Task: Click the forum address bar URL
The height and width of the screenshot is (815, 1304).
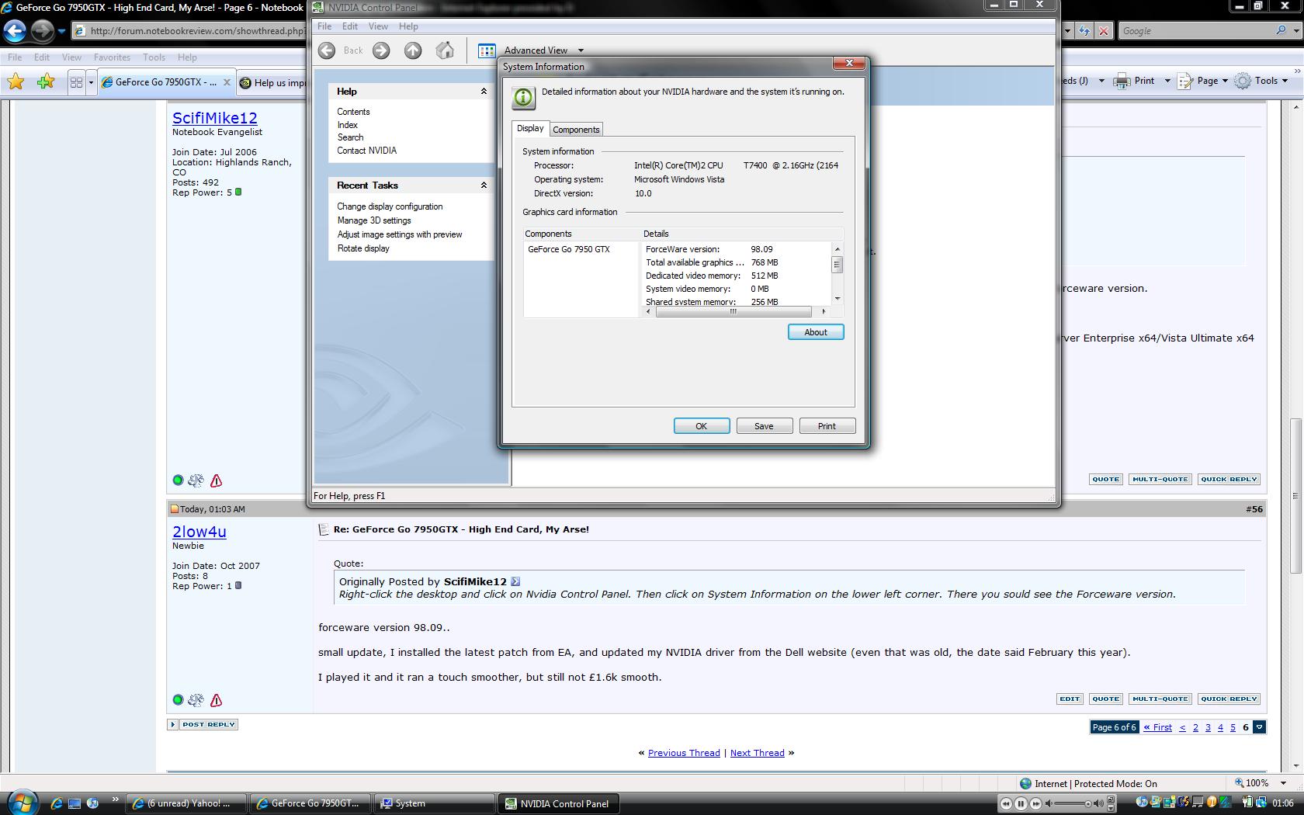Action: (196, 31)
